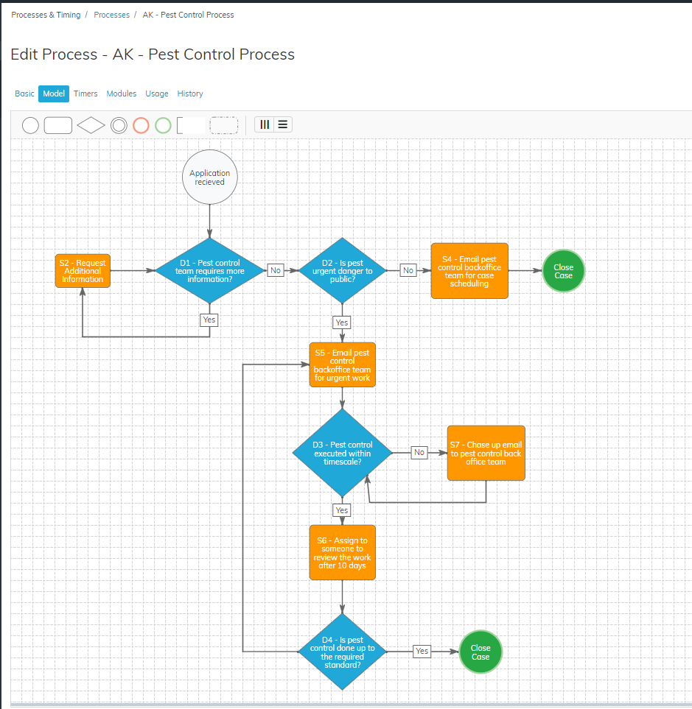Viewport: 692px width, 709px height.
Task: Select the Application recieved start node
Action: 210,177
